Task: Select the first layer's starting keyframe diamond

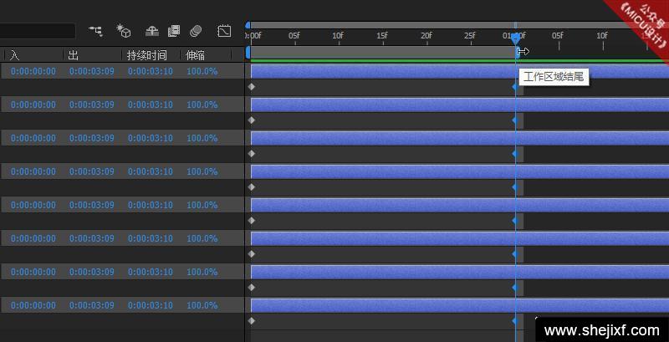Action: pyautogui.click(x=252, y=86)
